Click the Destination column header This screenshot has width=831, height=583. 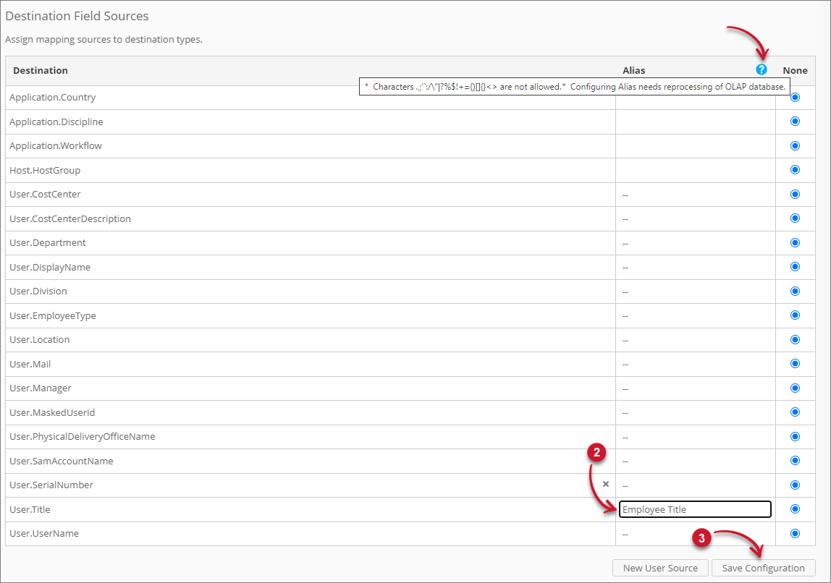[41, 70]
